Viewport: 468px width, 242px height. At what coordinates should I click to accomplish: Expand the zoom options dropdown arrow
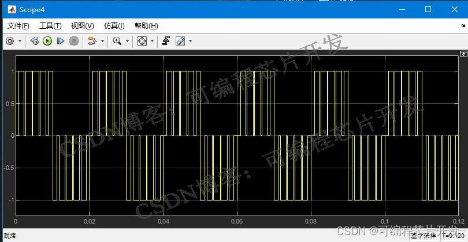(x=128, y=41)
